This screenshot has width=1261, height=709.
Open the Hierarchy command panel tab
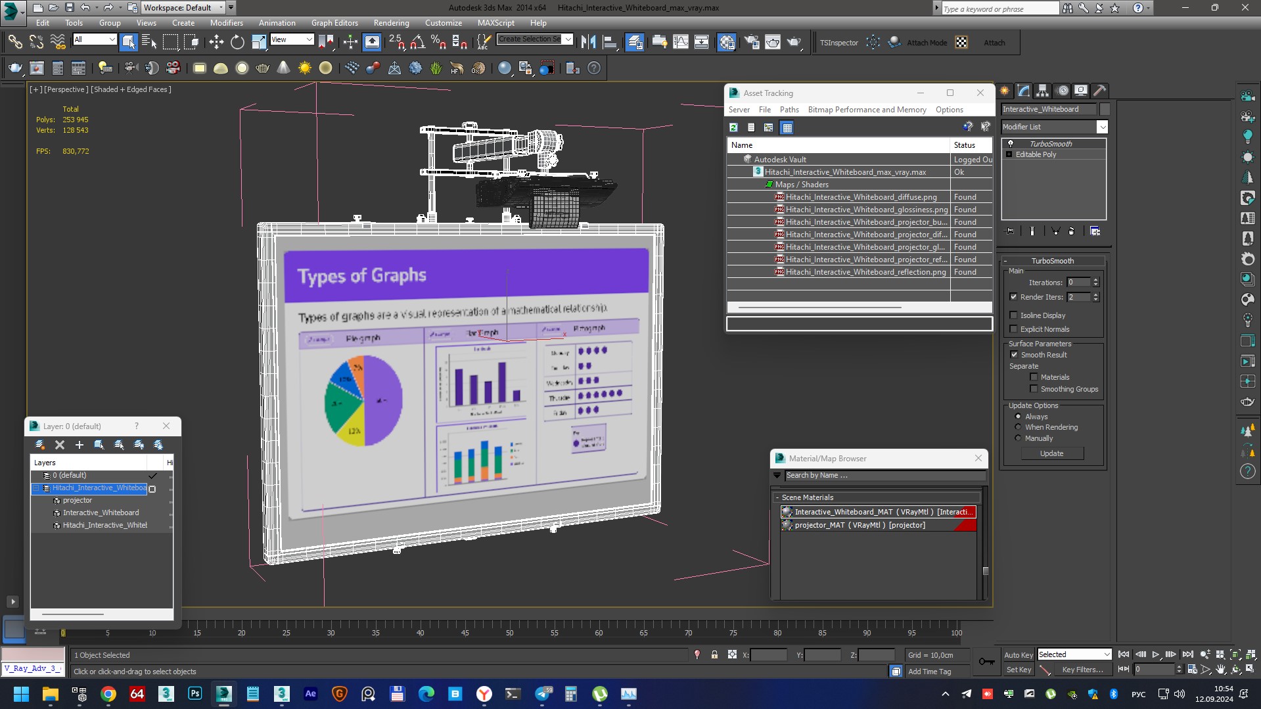pos(1043,91)
